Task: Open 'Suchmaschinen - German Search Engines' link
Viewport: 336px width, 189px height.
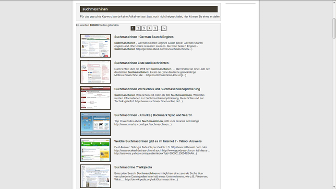Action: click(144, 37)
